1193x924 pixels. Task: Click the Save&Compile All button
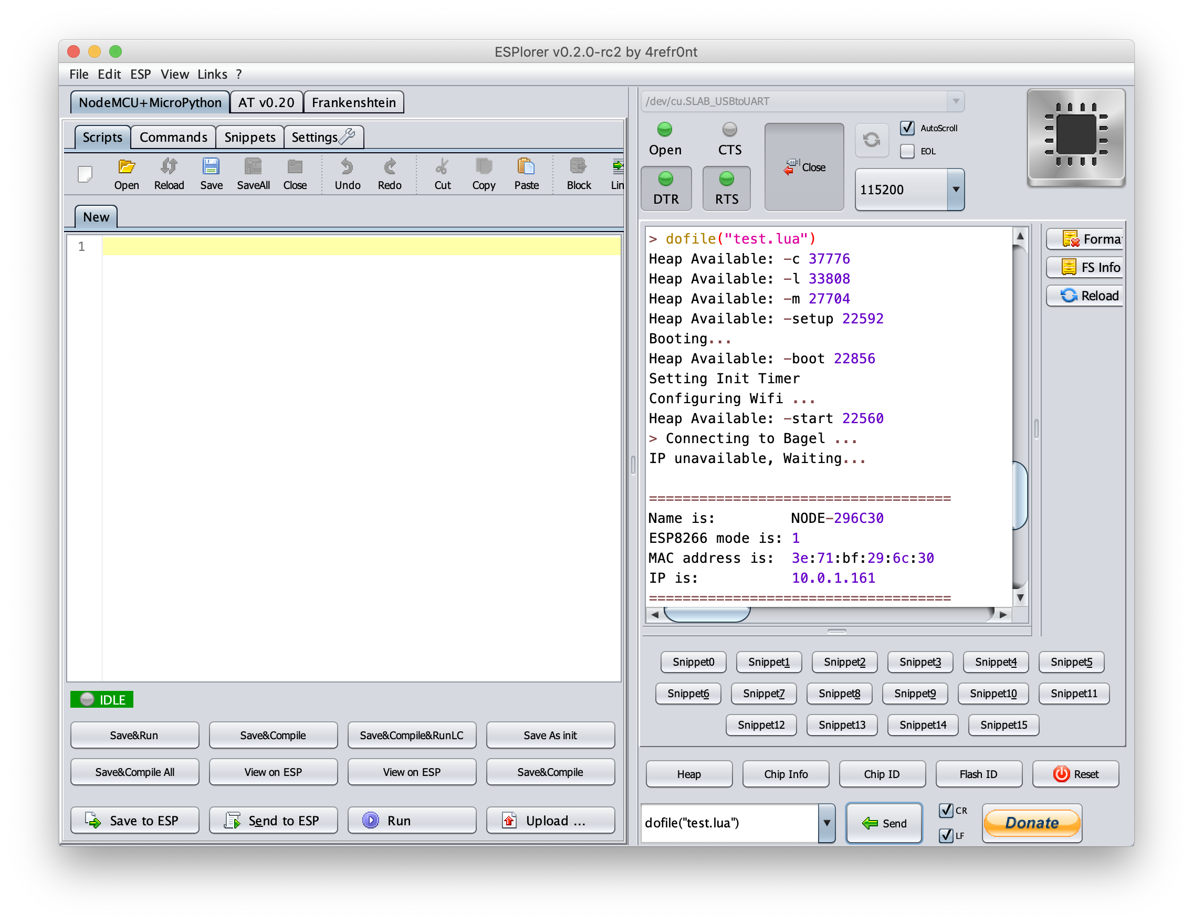[134, 773]
